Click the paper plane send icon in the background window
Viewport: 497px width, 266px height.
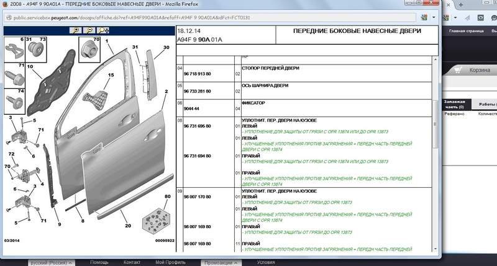tap(468, 18)
